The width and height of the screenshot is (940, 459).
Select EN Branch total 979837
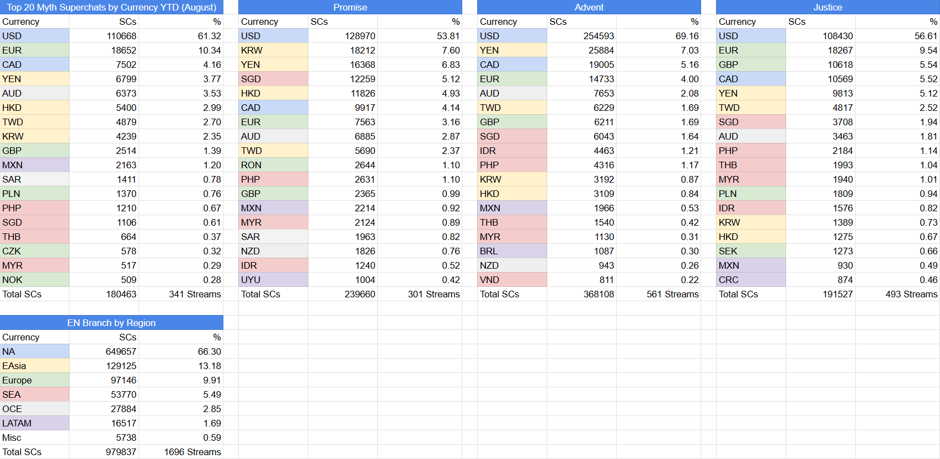(x=104, y=452)
